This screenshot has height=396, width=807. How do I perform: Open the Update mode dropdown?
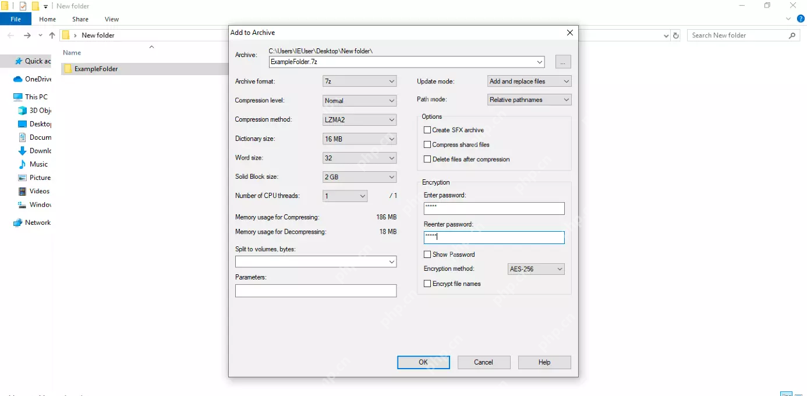[529, 82]
